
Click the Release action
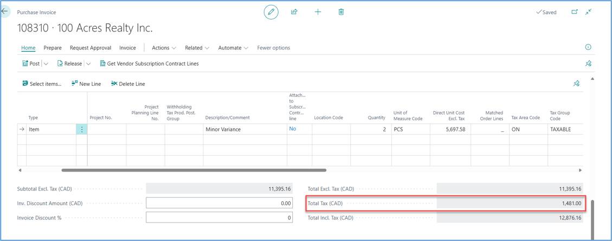point(69,64)
